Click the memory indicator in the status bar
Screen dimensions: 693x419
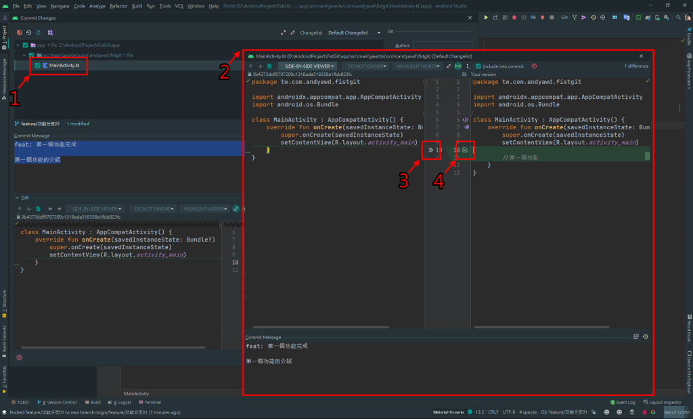[x=676, y=412]
